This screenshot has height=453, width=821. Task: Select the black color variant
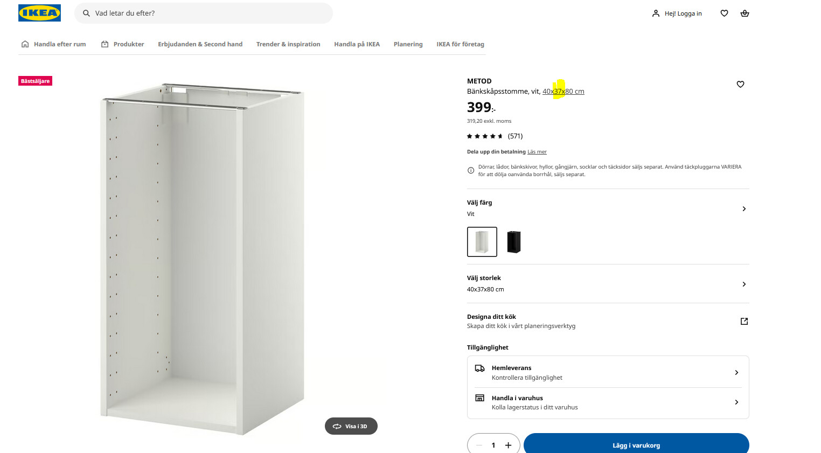(x=514, y=242)
